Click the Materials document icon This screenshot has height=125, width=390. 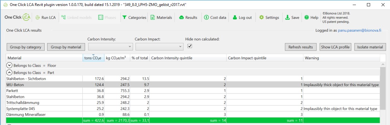coord(153,18)
